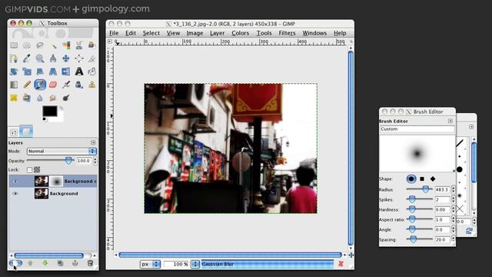
Task: Select the Clone stamp tool
Action: click(91, 85)
